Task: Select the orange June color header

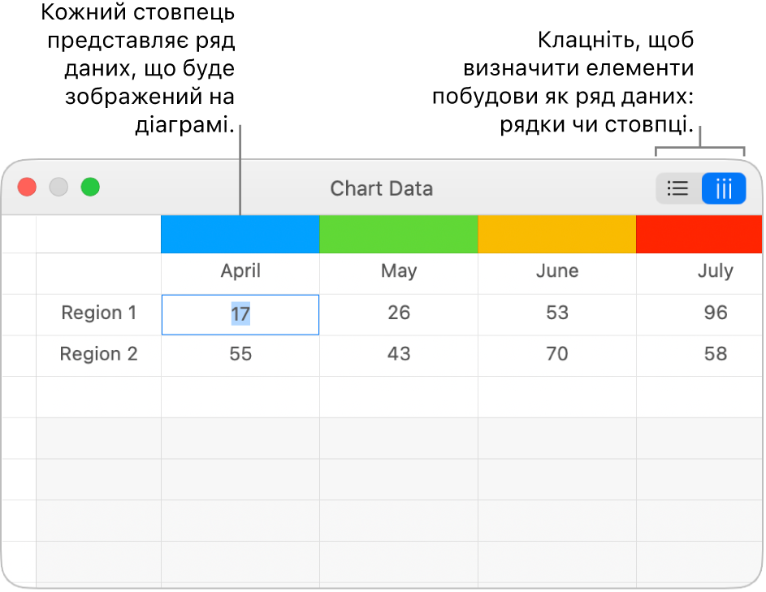Action: (x=557, y=235)
